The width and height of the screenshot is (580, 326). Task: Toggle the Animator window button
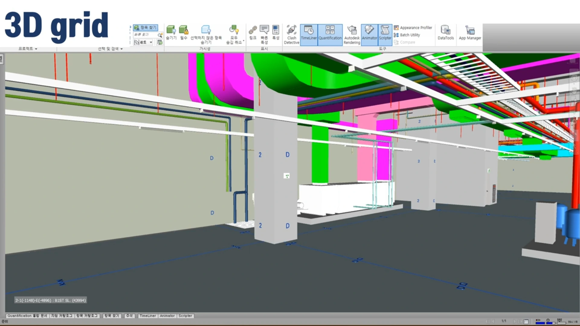[x=369, y=35]
